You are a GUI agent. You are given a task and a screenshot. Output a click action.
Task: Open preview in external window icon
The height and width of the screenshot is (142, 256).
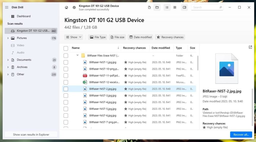point(250,47)
